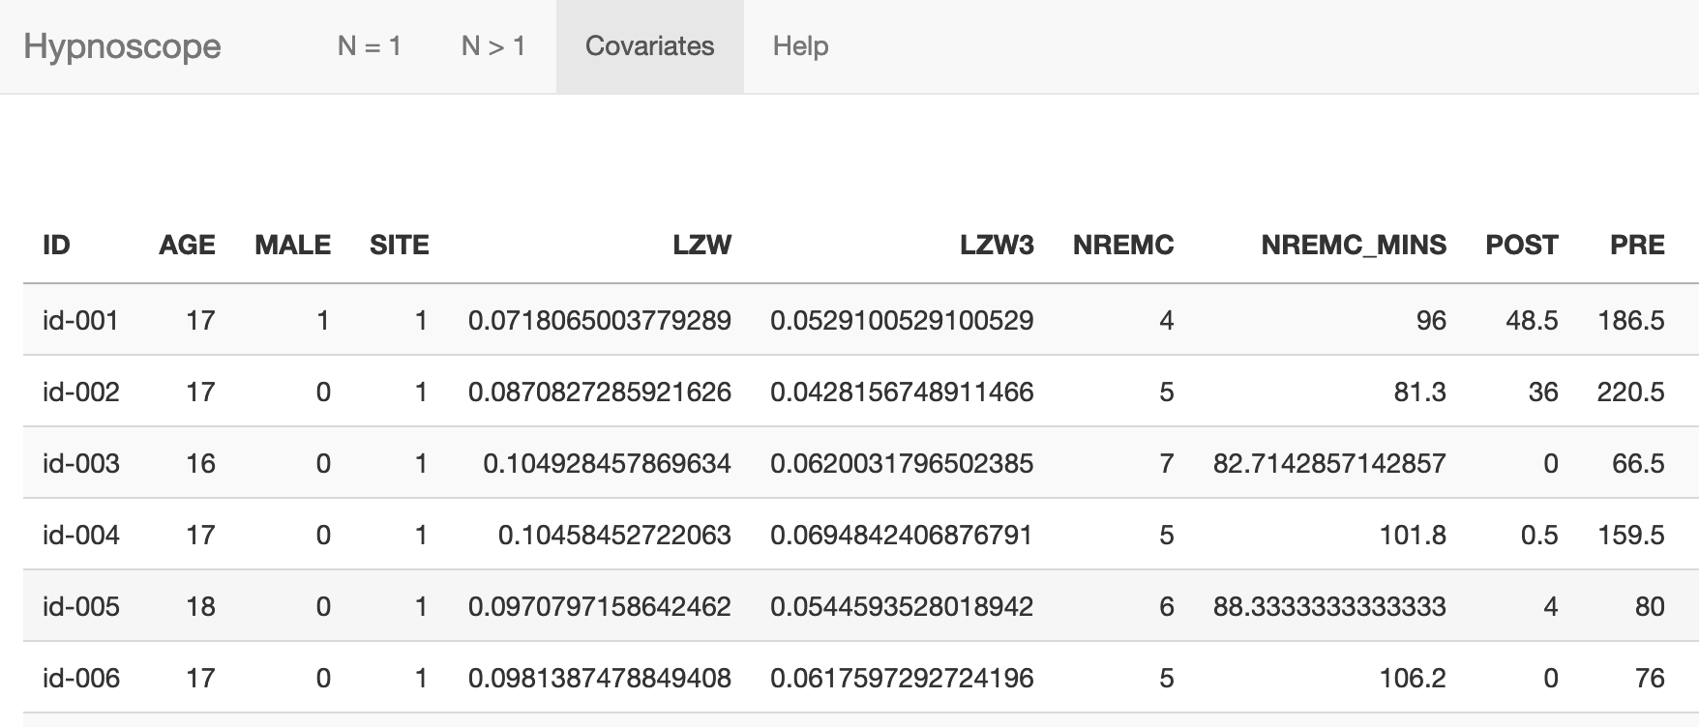The width and height of the screenshot is (1699, 727).
Task: Click the id-005 row identifier
Action: pos(80,606)
